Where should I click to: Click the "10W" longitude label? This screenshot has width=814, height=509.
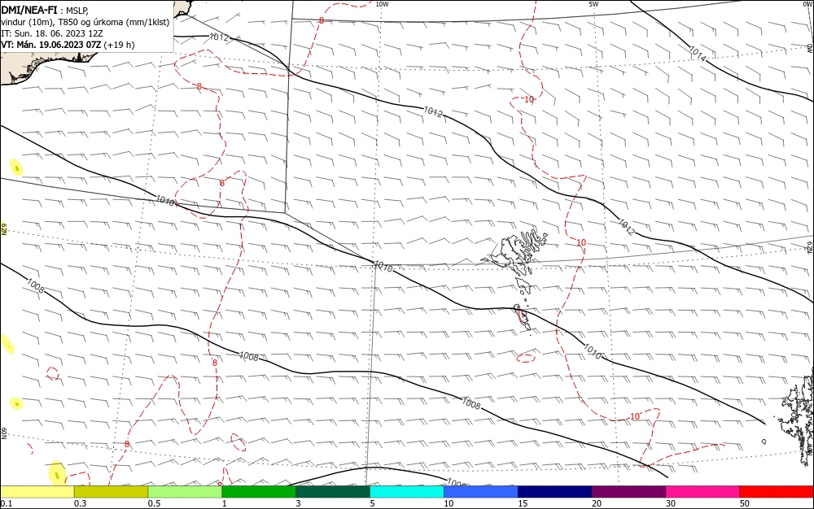click(382, 4)
